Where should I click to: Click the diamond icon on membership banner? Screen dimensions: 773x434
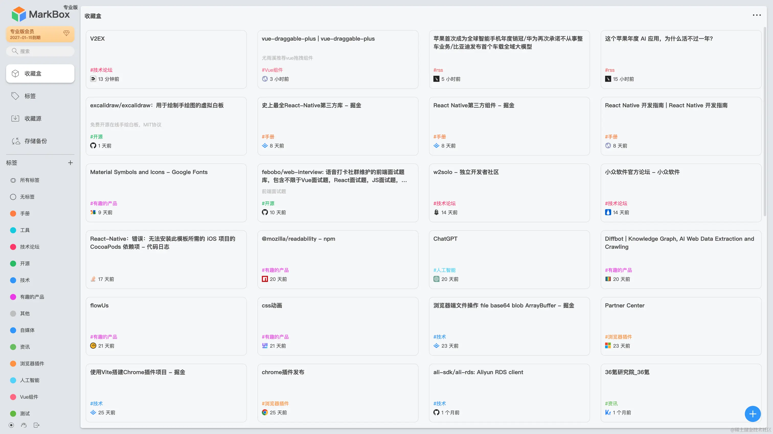pyautogui.click(x=66, y=33)
